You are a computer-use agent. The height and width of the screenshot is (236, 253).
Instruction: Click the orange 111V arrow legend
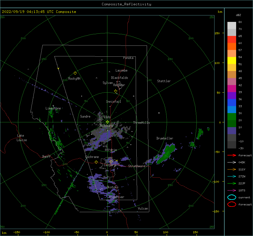[232, 169]
